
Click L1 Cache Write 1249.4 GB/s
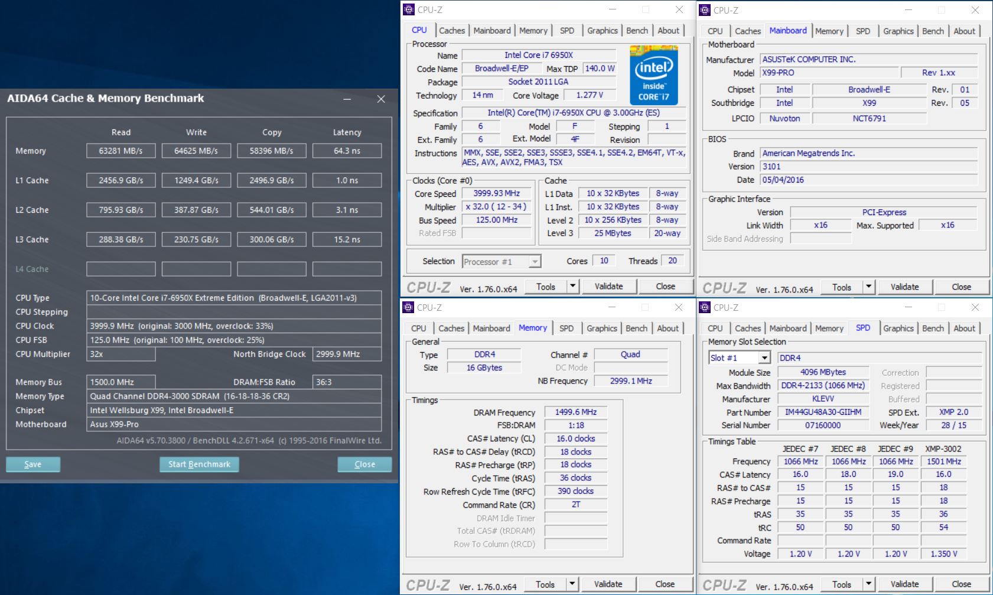point(196,180)
